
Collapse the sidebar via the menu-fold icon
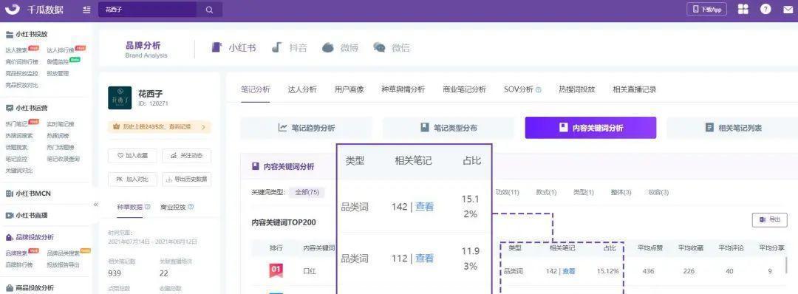pyautogui.click(x=86, y=10)
